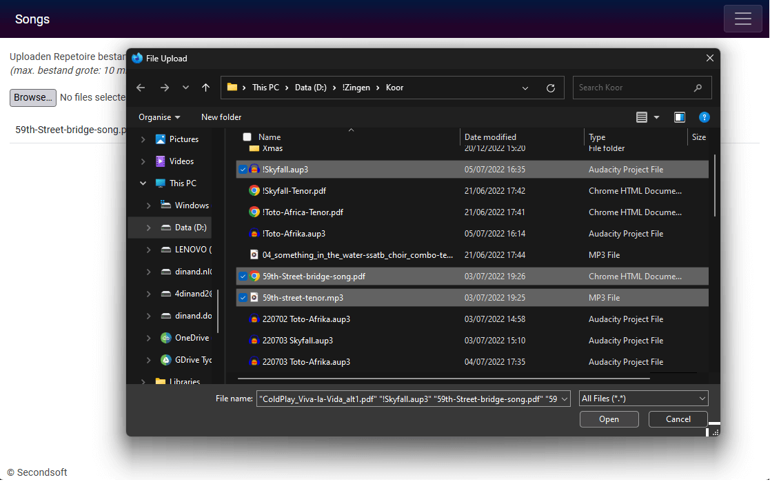Open the All Files (*.*) type dropdown
770x482 pixels.
[643, 399]
